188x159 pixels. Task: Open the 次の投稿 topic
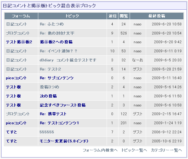[48, 96]
